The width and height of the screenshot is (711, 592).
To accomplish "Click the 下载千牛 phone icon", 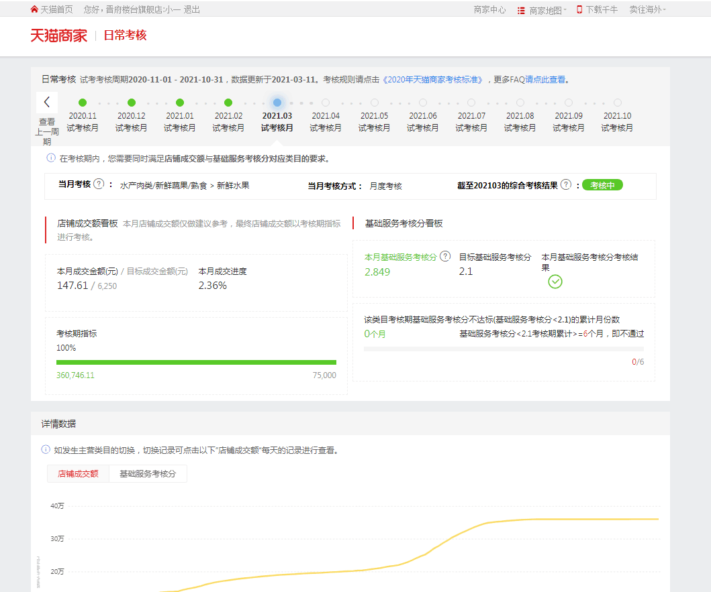I will tap(579, 9).
